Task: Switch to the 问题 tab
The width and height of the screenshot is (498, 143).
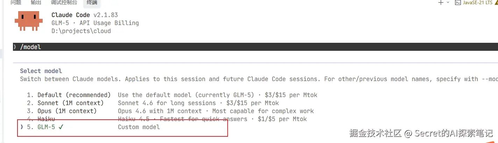Action: [16, 3]
